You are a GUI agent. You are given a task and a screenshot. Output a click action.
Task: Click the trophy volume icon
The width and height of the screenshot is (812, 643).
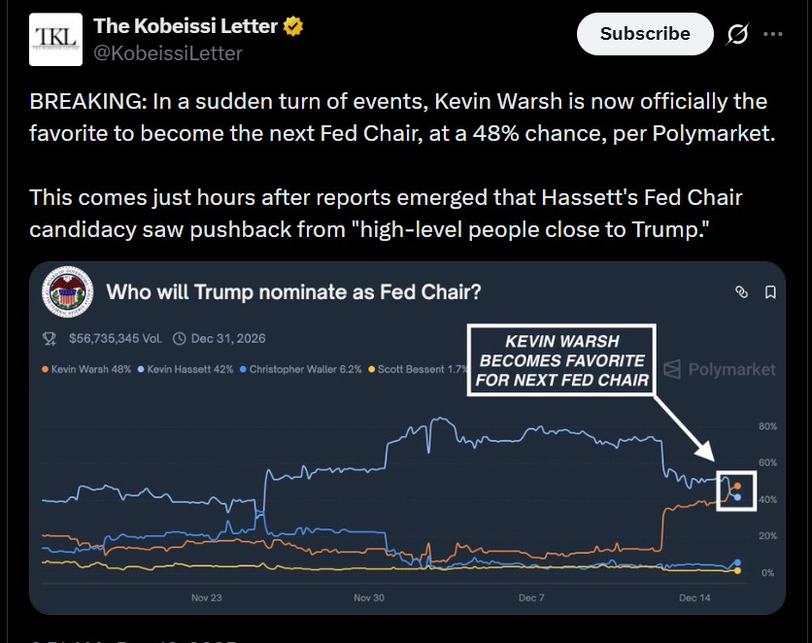(x=51, y=339)
